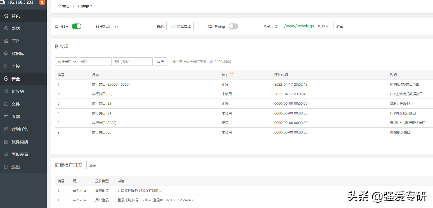
Task: Click the 网站 globe icon in sidebar
Action: click(x=6, y=28)
